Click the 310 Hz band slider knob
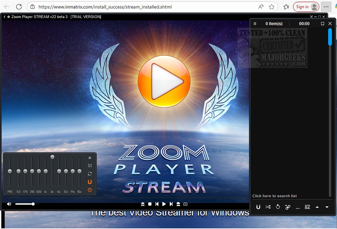 click(x=32, y=171)
